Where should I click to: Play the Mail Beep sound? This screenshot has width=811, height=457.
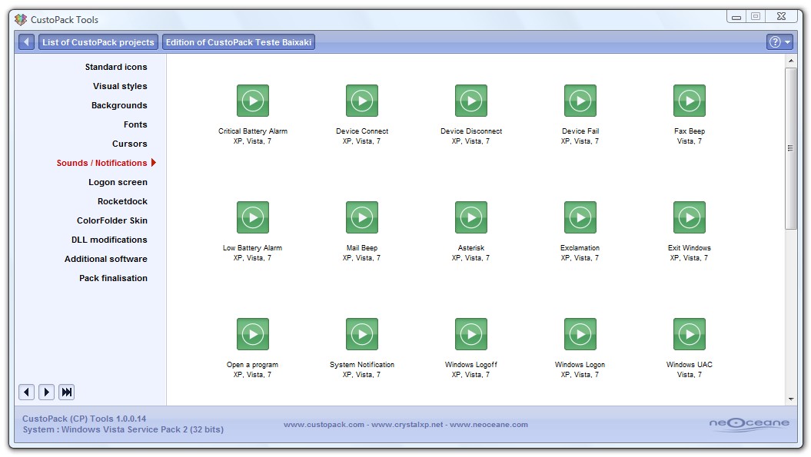pyautogui.click(x=362, y=217)
